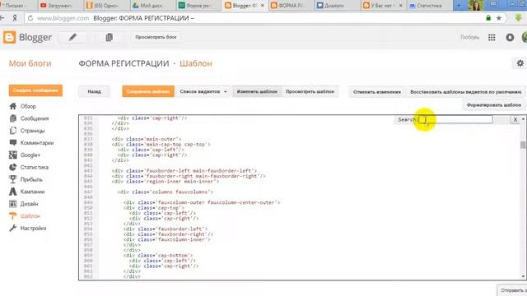
Task: Open the settings gear icon
Action: click(x=520, y=63)
